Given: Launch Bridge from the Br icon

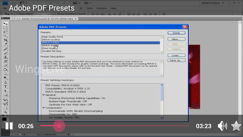Looking at the screenshot, I should [14, 3].
